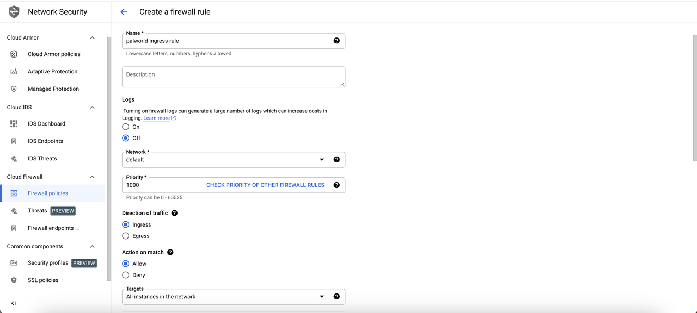Choose Deny for action on match
This screenshot has width=697, height=313.
126,275
